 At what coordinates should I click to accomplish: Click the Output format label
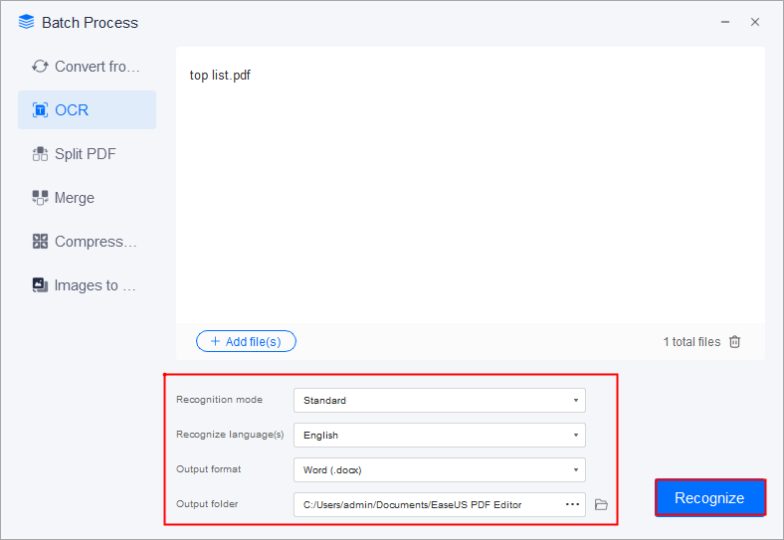click(209, 469)
